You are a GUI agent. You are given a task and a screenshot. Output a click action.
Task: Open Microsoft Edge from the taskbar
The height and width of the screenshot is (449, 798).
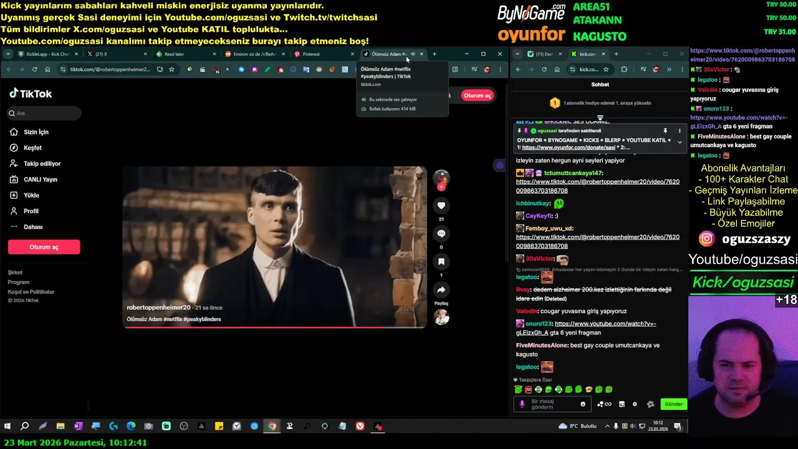tap(131, 427)
